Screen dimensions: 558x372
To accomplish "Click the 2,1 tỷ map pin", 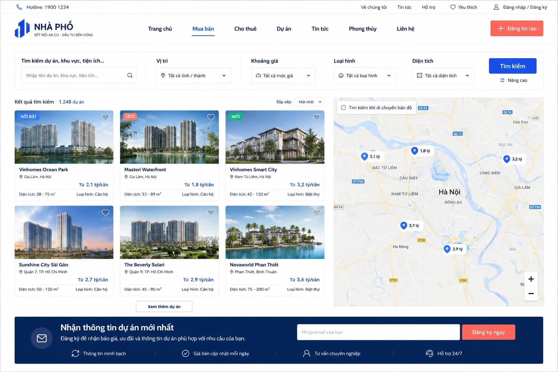I will coord(364,156).
